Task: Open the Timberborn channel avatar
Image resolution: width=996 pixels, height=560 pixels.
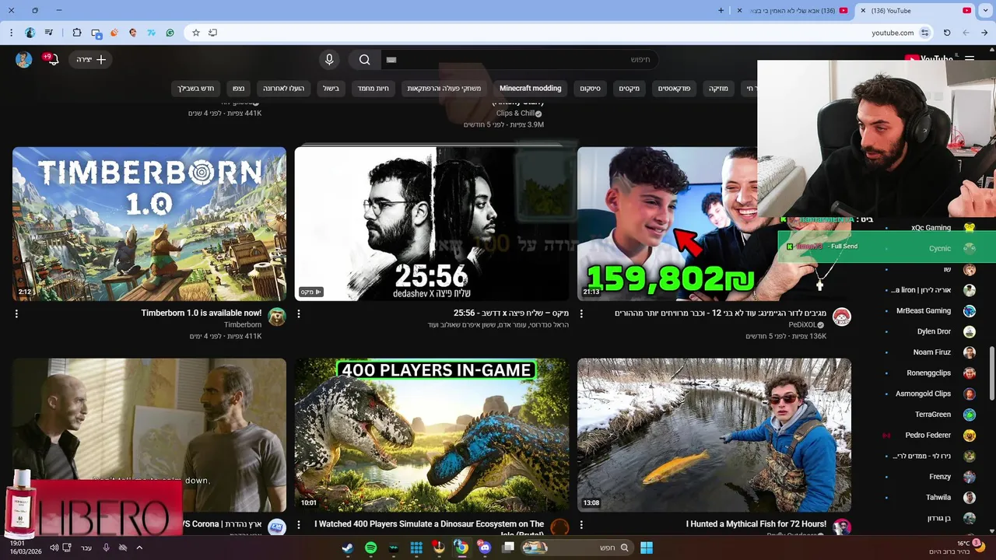Action: click(x=277, y=317)
